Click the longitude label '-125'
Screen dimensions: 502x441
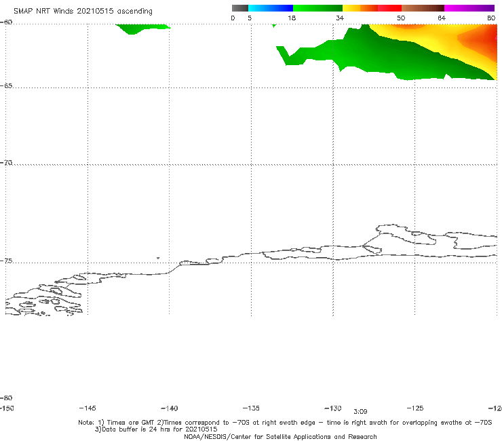point(415,408)
